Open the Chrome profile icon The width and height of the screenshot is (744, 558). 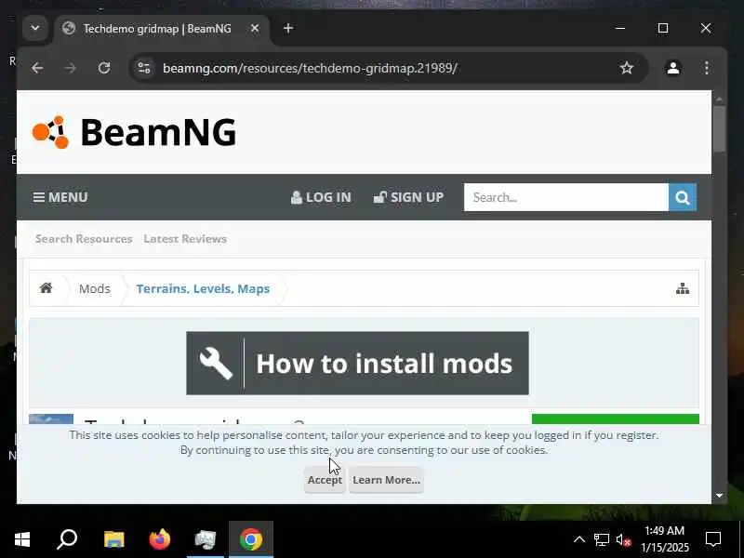point(672,68)
